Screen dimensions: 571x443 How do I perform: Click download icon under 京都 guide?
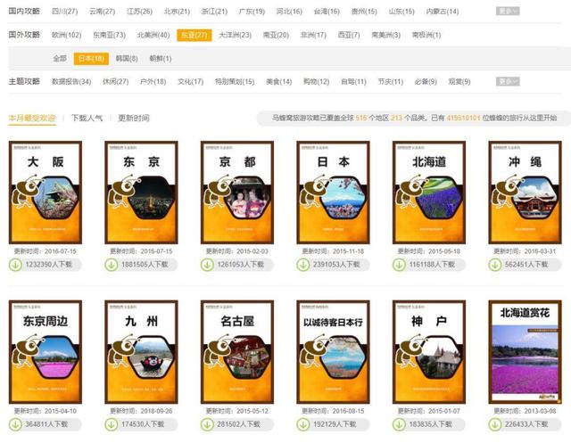point(207,265)
